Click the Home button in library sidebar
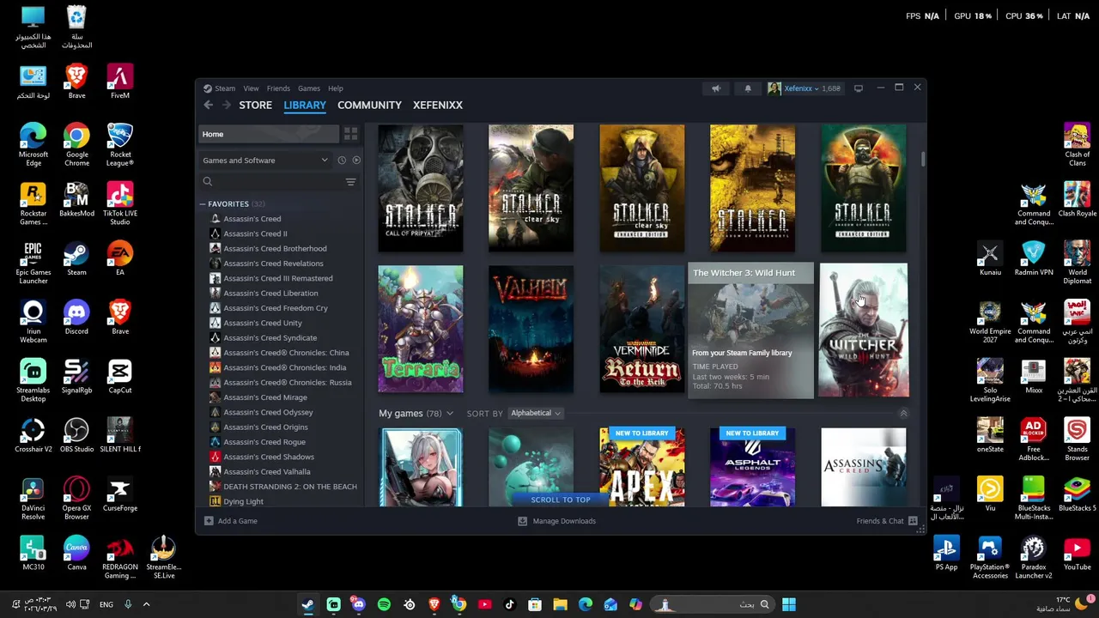Viewport: 1099px width, 618px height. click(270, 134)
